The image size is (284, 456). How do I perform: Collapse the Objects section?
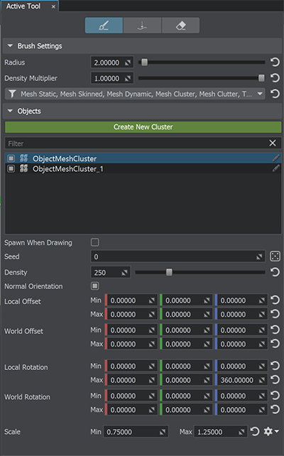(x=10, y=111)
